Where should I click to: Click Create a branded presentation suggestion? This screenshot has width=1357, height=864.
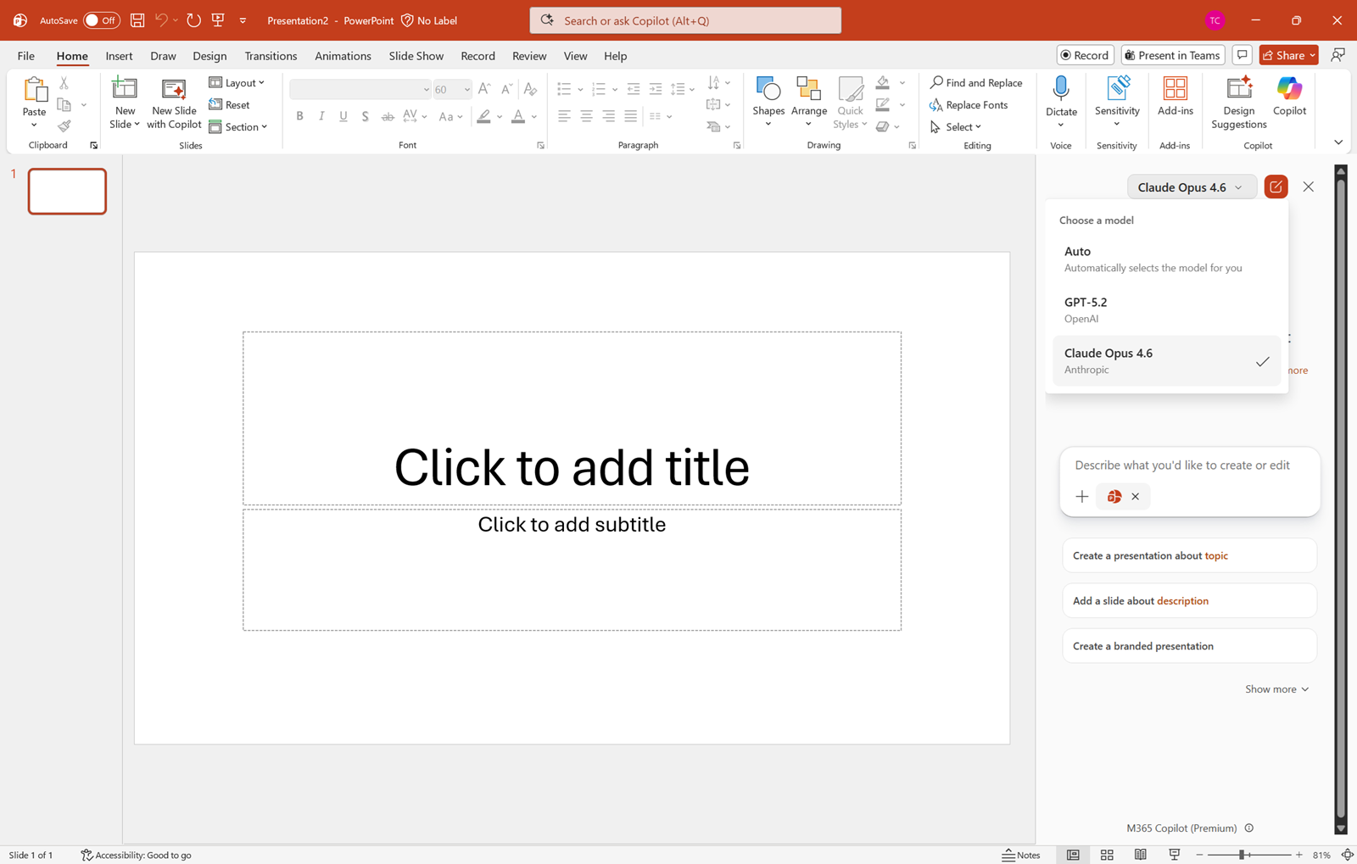(x=1188, y=646)
